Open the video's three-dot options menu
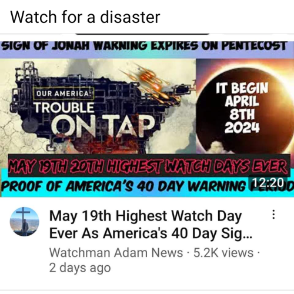 [273, 215]
